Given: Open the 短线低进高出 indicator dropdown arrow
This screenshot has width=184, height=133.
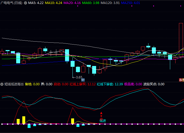Looking at the screenshot, I should click(2, 84).
